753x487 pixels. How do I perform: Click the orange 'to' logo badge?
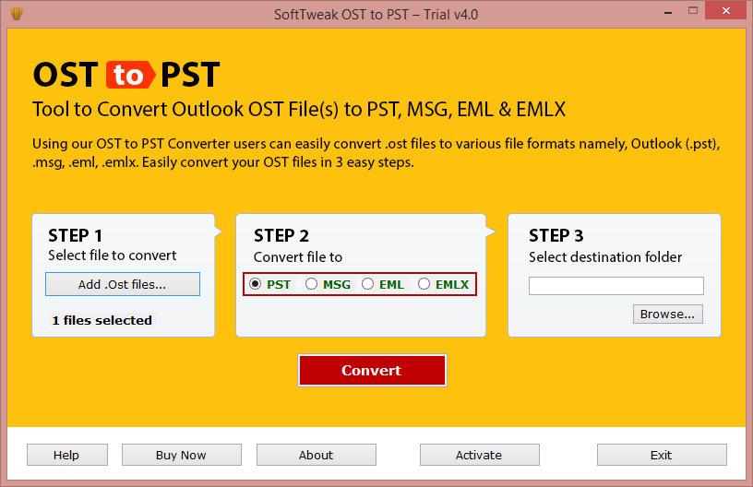(x=128, y=75)
